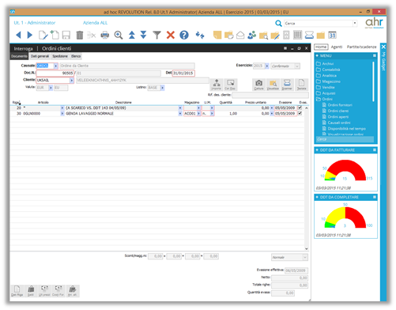The width and height of the screenshot is (396, 310).
Task: Open the Agenti tab in side panel
Action: coord(337,47)
